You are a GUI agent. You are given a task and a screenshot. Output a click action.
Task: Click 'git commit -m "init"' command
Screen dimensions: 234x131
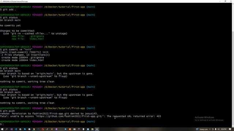point(18,49)
